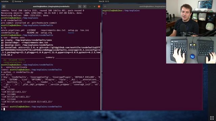Click 'Resolving deltas: 100% (153/153)' line
The image size is (216, 121).
(x=25, y=15)
